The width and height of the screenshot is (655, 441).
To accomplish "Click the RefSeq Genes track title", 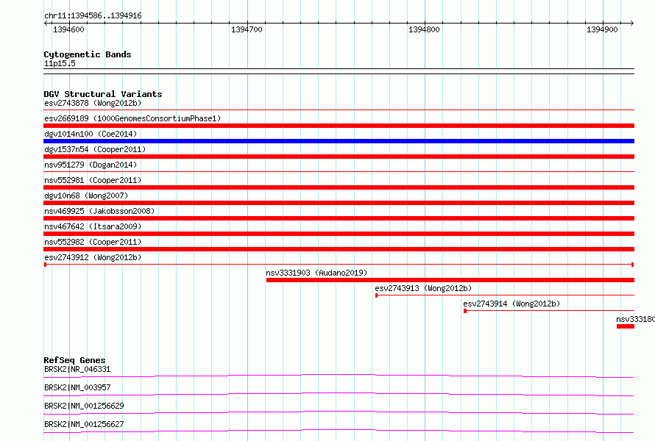I will 74,360.
